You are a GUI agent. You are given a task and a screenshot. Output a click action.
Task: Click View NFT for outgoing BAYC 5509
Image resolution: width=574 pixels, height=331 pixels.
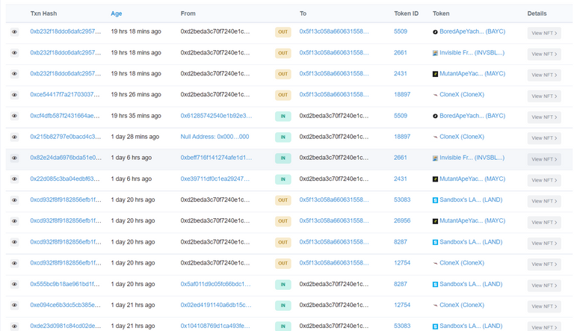coord(544,33)
